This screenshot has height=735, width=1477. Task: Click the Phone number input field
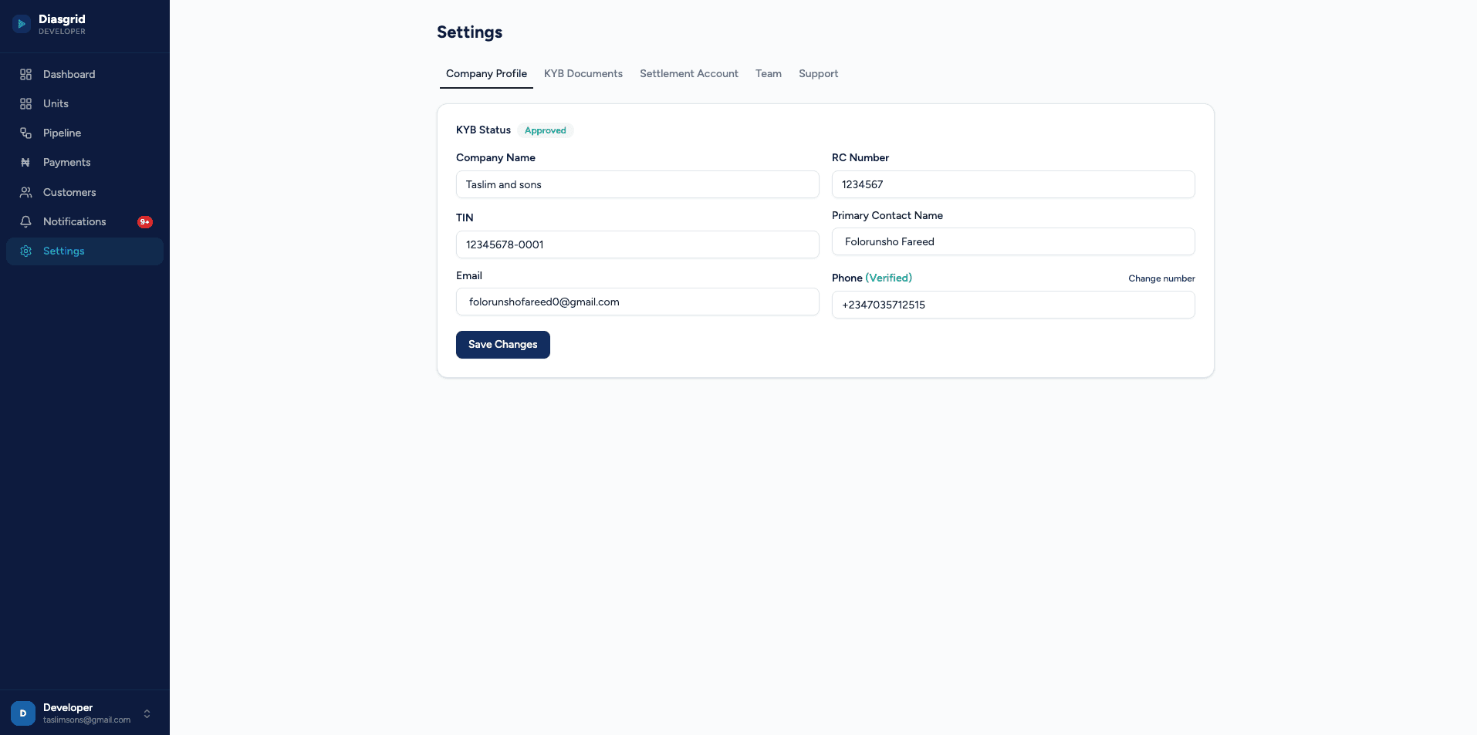1013,305
